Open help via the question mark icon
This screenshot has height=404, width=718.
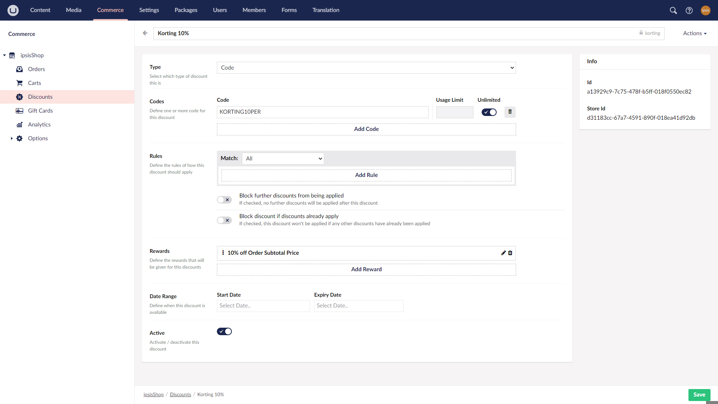pyautogui.click(x=690, y=10)
